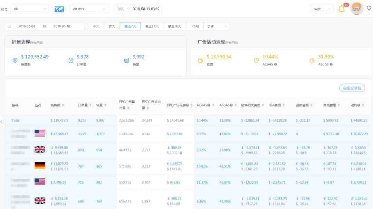Click the ACoAS help question icon in summary
Screen dimensions: 373x209
[x=276, y=64]
